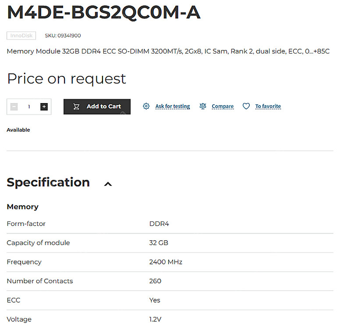Open the Ask for testing link
The image size is (344, 329).
point(173,106)
